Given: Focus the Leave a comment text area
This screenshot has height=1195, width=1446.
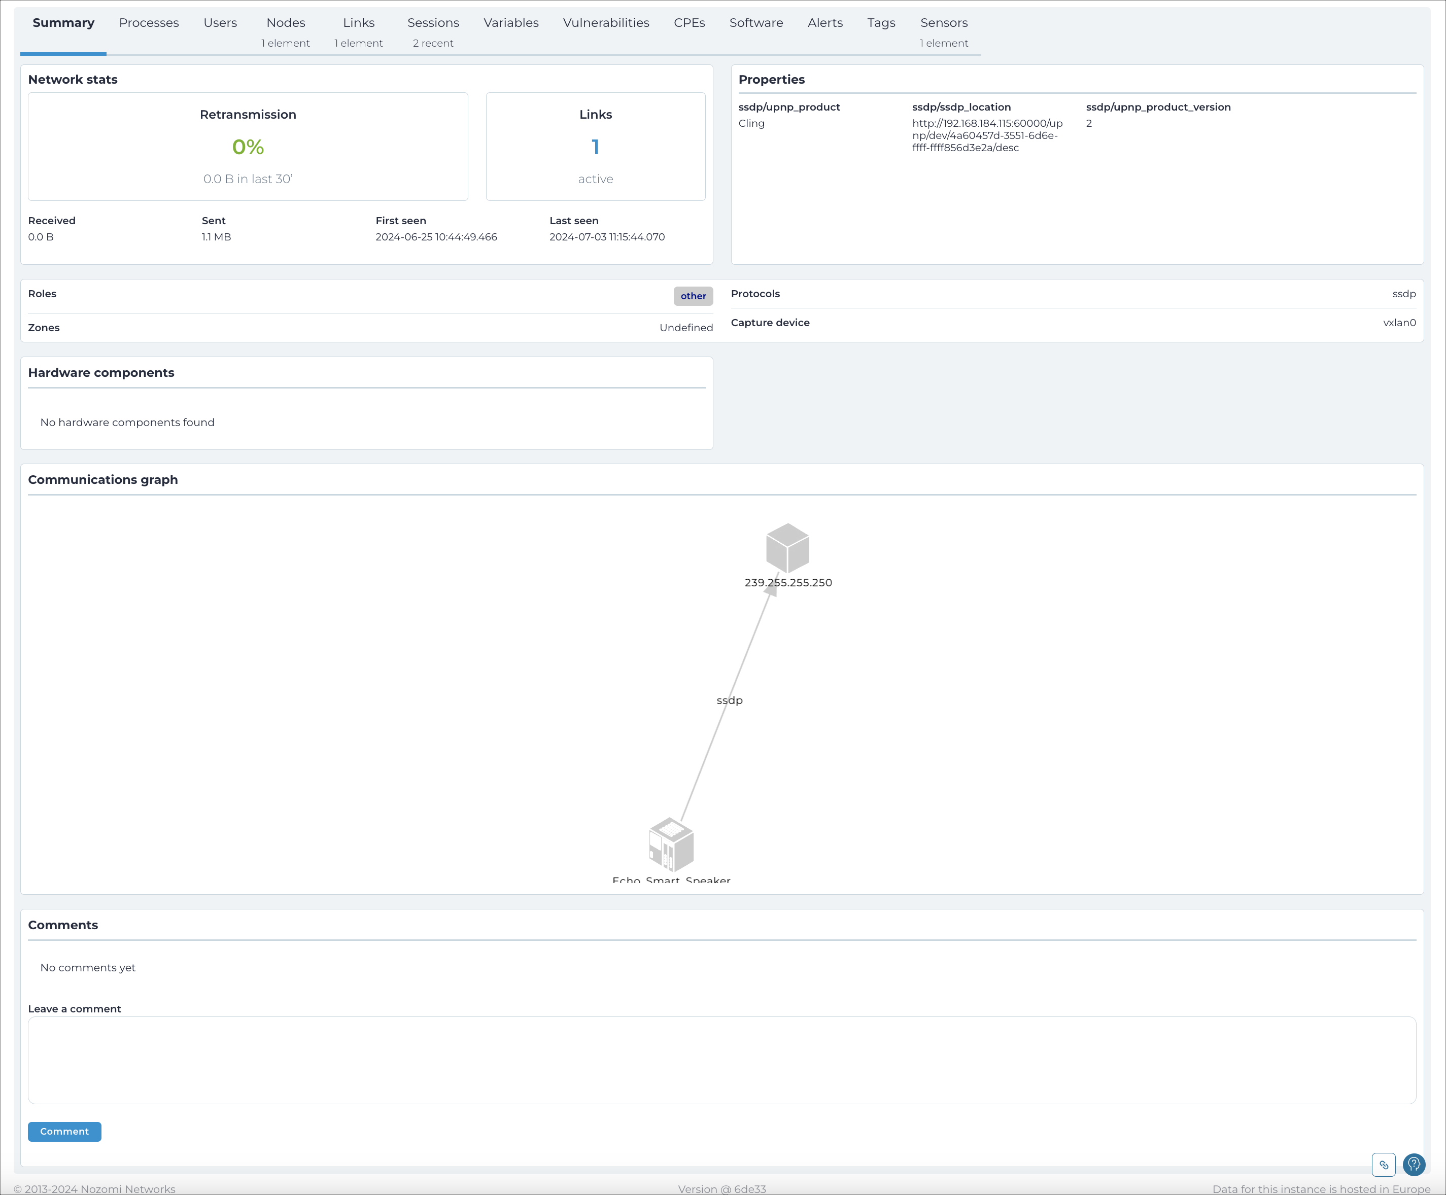Looking at the screenshot, I should 721,1060.
